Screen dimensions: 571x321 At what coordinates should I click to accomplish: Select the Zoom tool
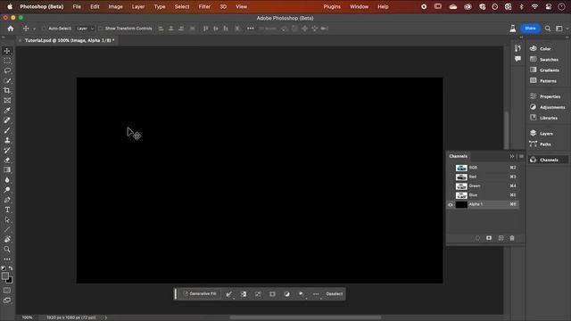[x=7, y=250]
